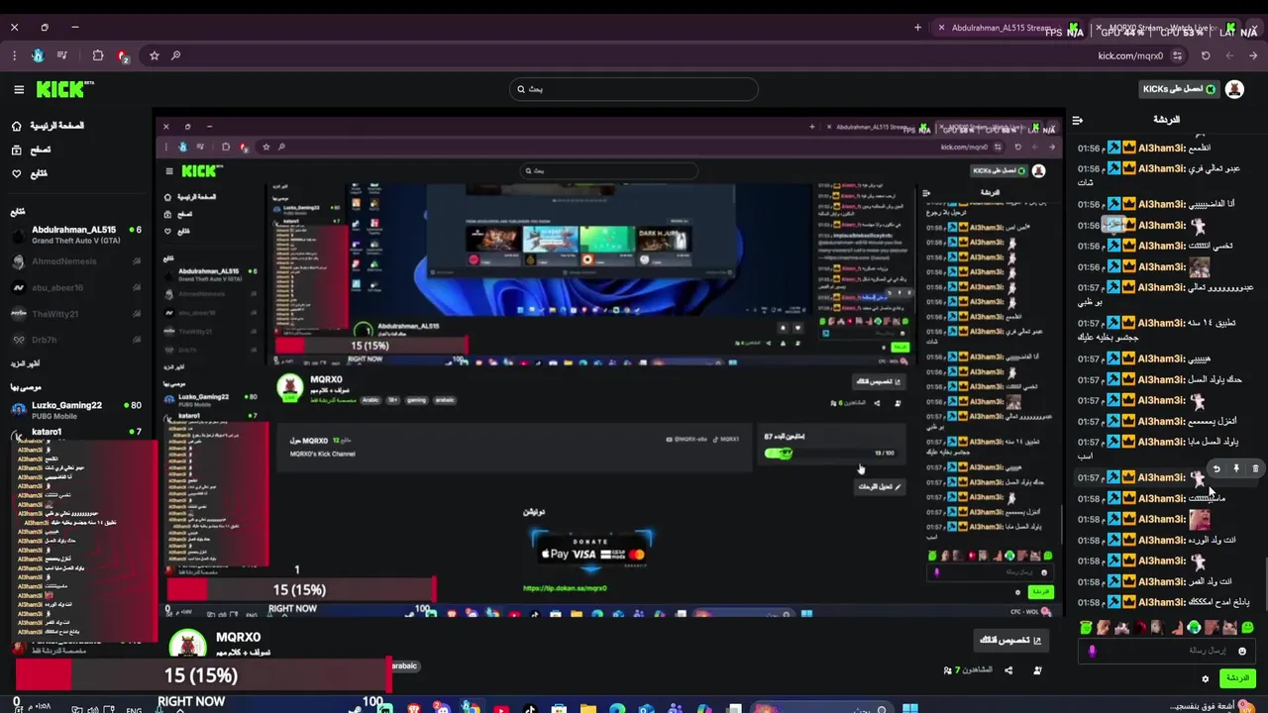Viewport: 1268px width, 713px height.
Task: Click the red extension icon with badge 2
Action: [x=122, y=56]
